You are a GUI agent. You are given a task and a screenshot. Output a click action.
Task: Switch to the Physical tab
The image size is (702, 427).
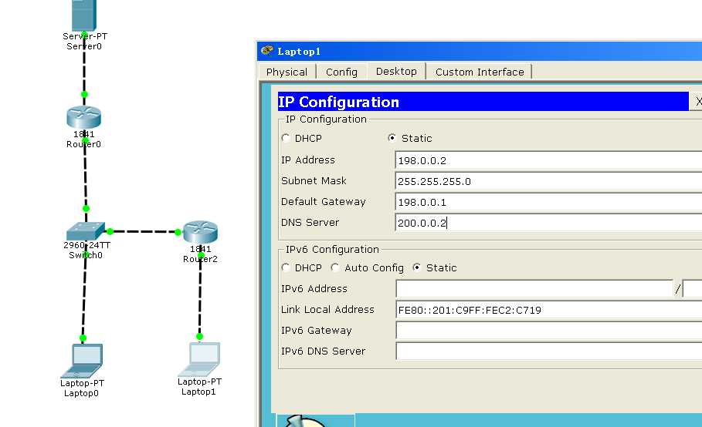[x=287, y=72]
